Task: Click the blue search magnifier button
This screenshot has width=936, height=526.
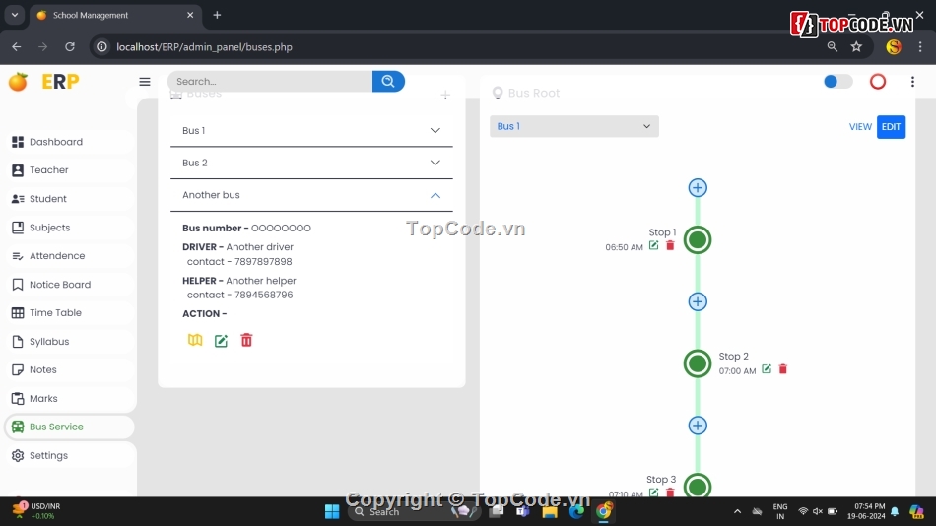Action: point(388,81)
